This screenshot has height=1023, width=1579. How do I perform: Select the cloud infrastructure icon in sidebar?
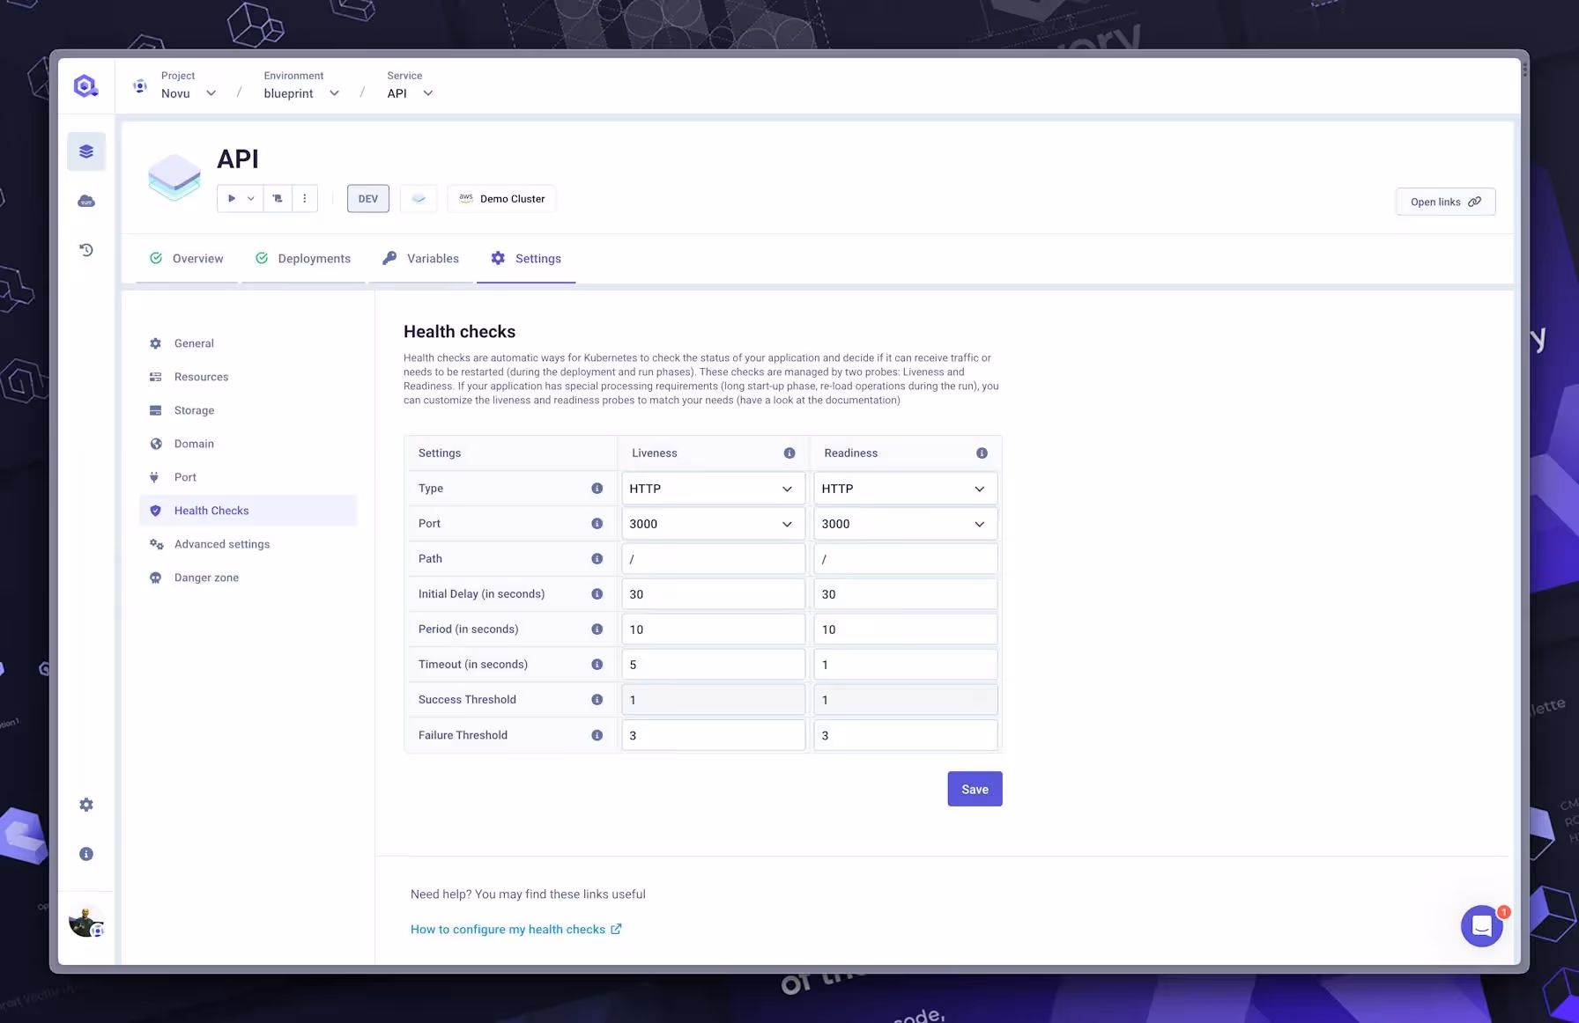pyautogui.click(x=85, y=200)
